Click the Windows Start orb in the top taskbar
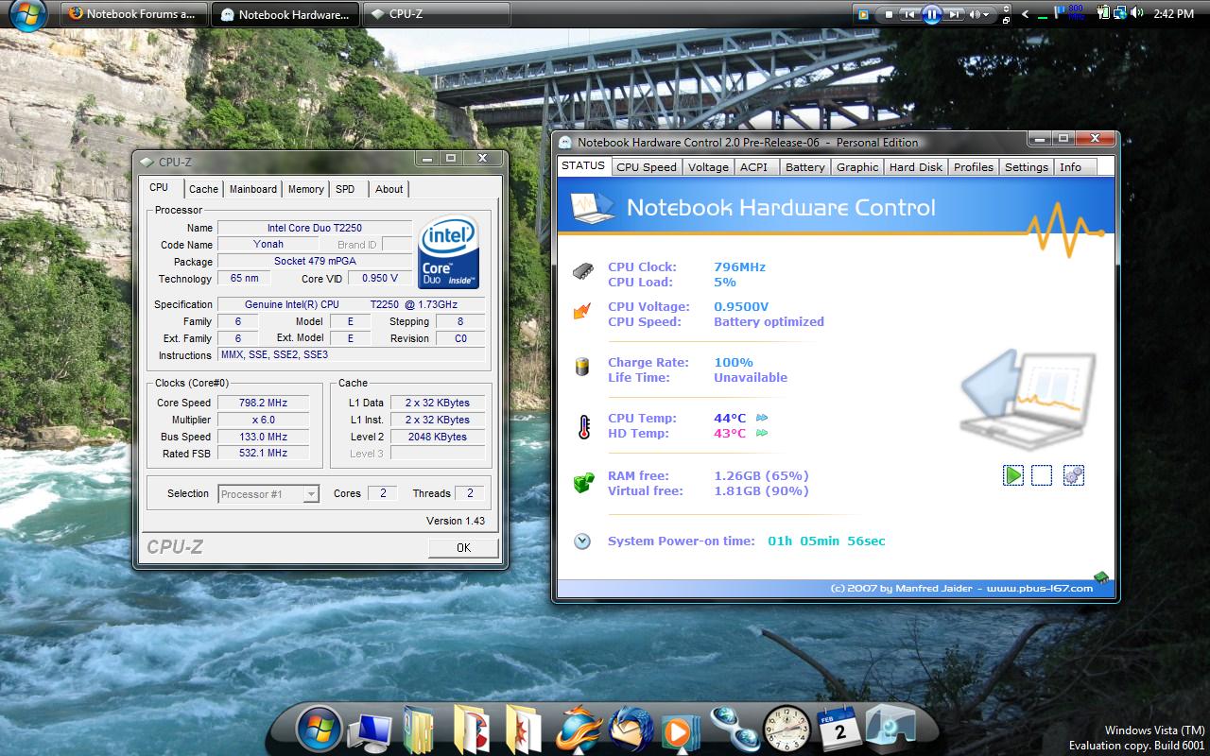Viewport: 1210px width, 756px height. [26, 15]
